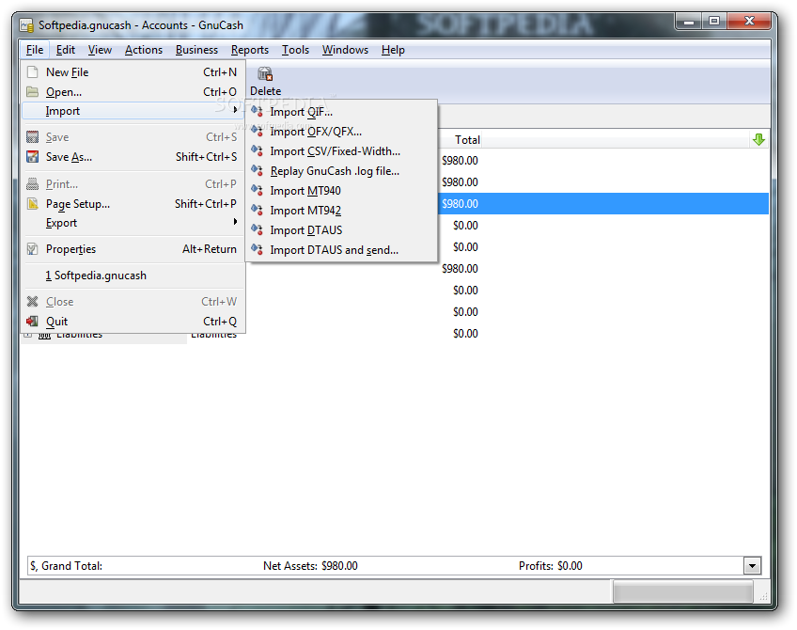The height and width of the screenshot is (630, 797).
Task: Select Save As... menu entry
Action: (x=133, y=157)
